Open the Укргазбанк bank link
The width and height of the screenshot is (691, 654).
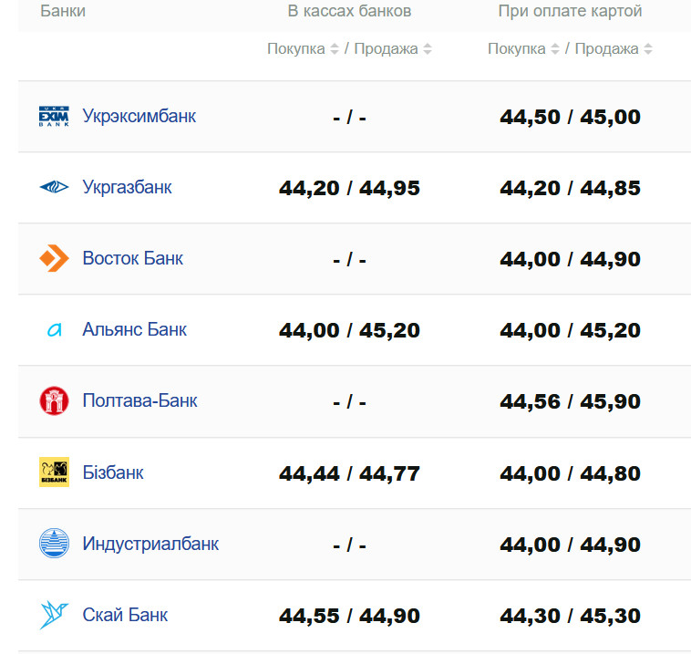click(x=127, y=188)
